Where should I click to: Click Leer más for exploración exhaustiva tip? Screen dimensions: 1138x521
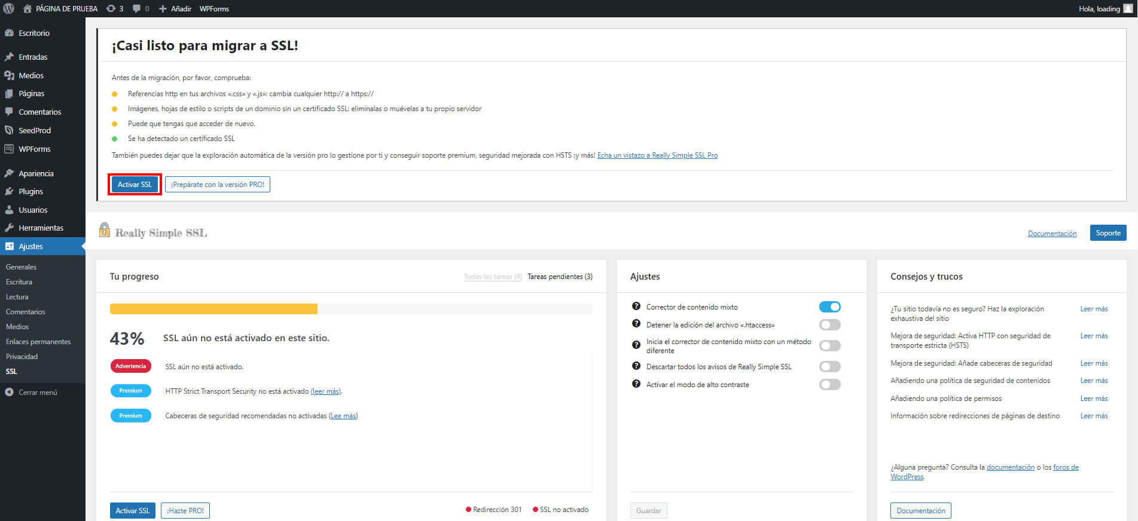[x=1094, y=309]
